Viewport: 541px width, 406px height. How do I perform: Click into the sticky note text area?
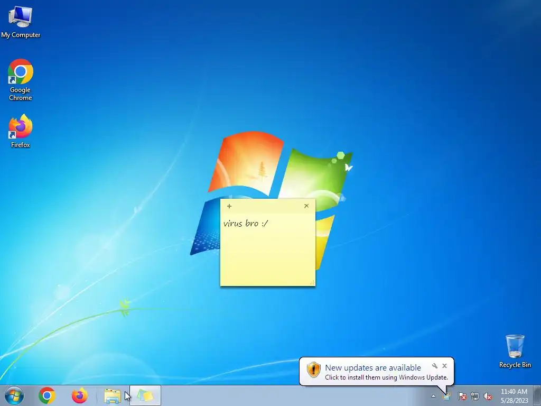[x=268, y=248]
